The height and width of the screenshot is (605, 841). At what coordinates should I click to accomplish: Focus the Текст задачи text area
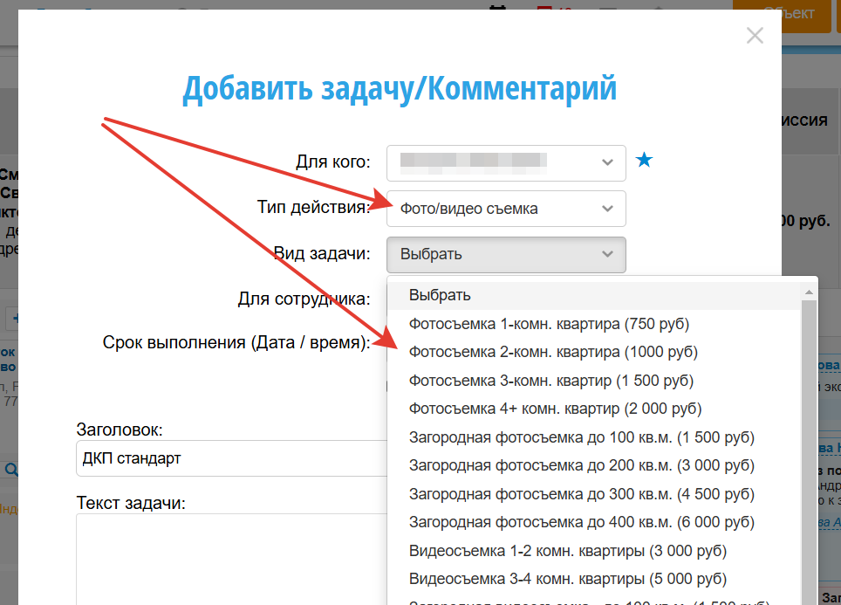(x=230, y=559)
